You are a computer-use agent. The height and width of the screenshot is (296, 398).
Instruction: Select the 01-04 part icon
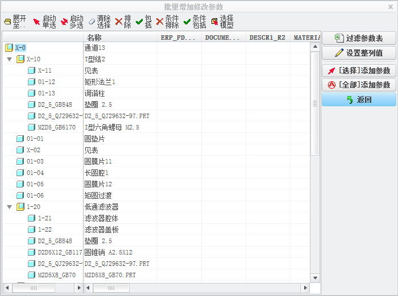[x=20, y=173]
